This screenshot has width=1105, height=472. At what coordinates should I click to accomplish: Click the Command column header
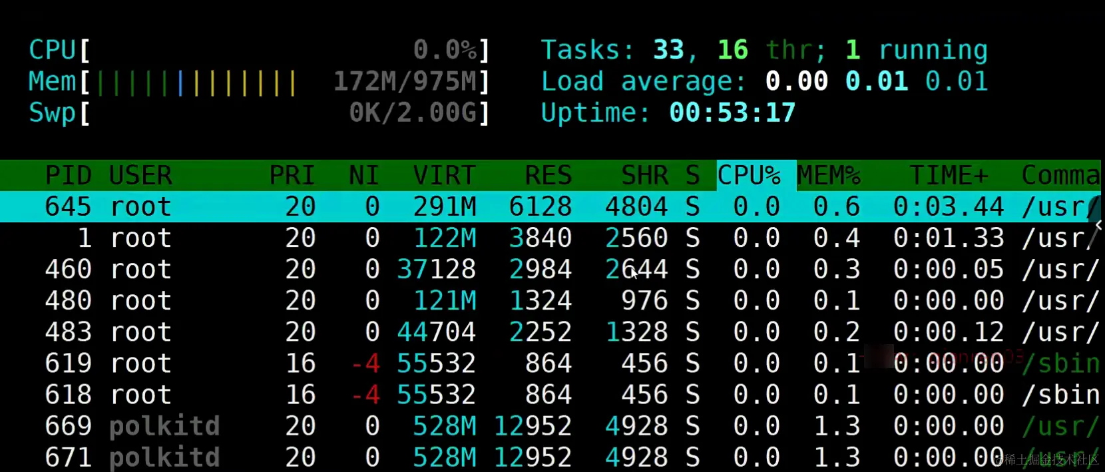(x=1060, y=176)
